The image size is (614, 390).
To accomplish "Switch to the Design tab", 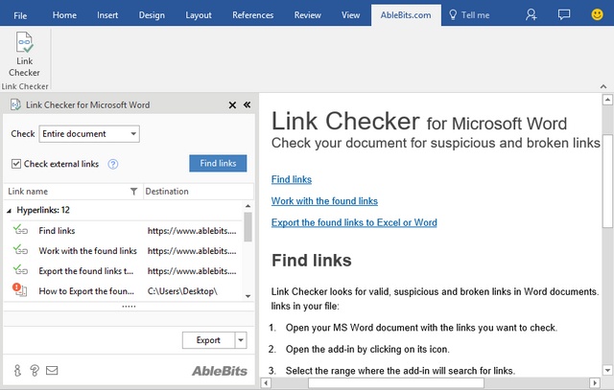I will coord(152,15).
